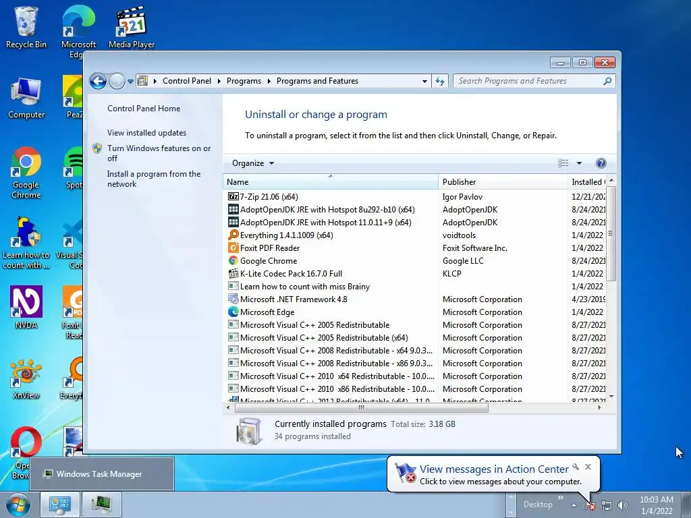
Task: Click the volume speaker tray icon
Action: click(622, 505)
